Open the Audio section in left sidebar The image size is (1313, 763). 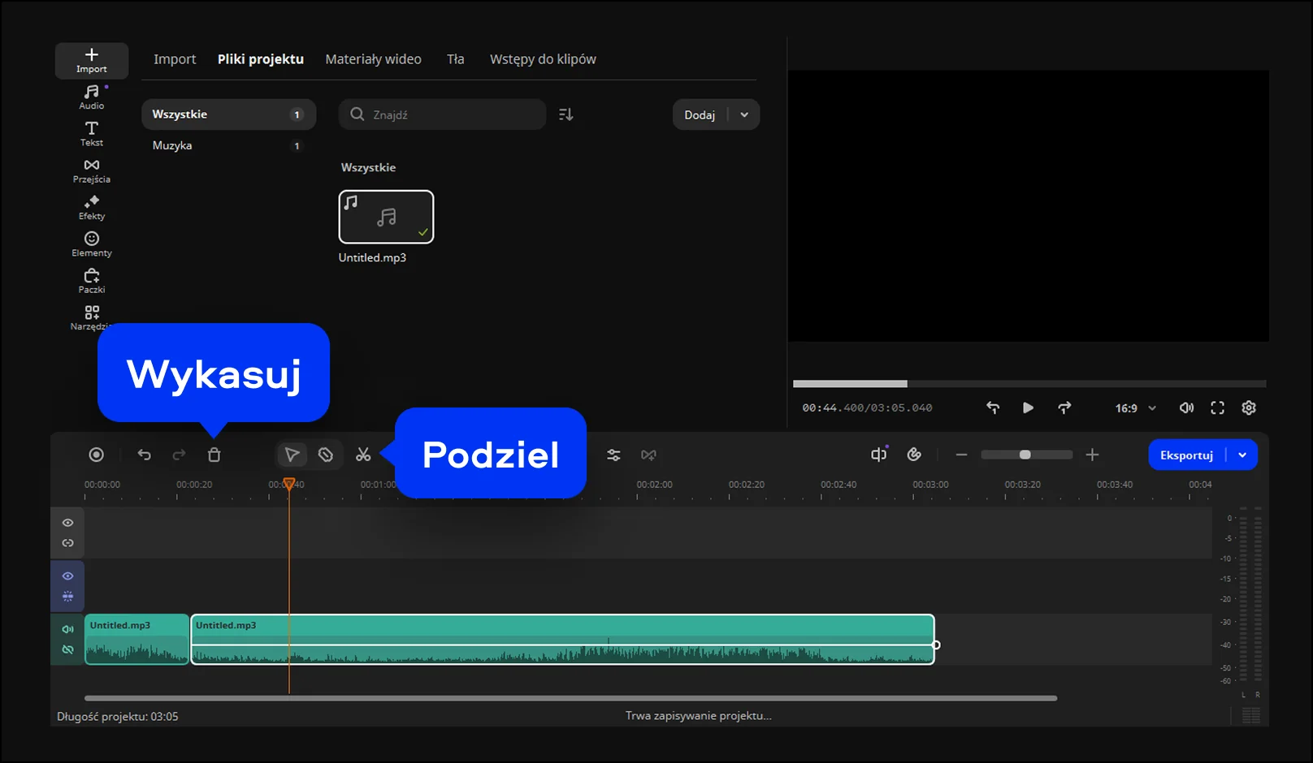(x=91, y=97)
